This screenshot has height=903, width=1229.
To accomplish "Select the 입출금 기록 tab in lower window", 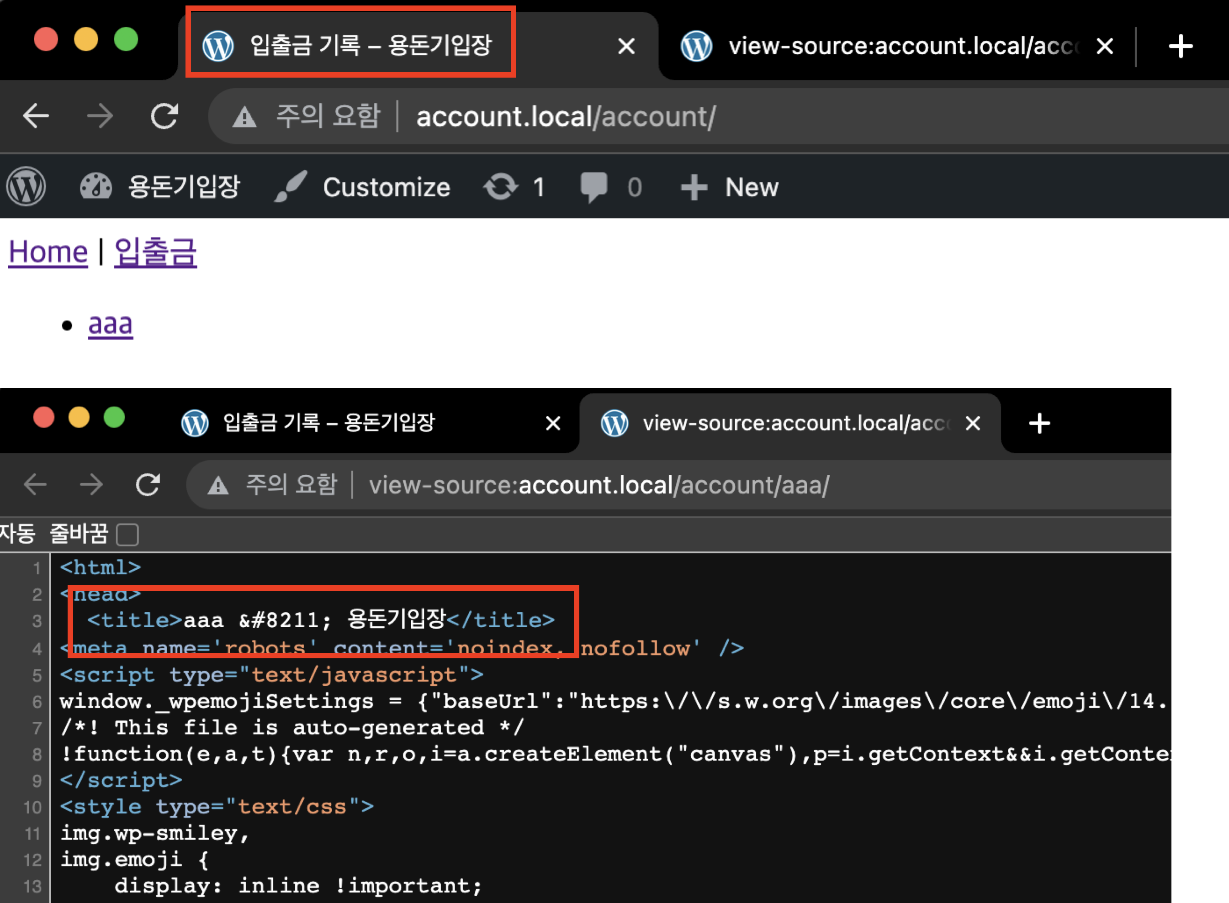I will (328, 423).
